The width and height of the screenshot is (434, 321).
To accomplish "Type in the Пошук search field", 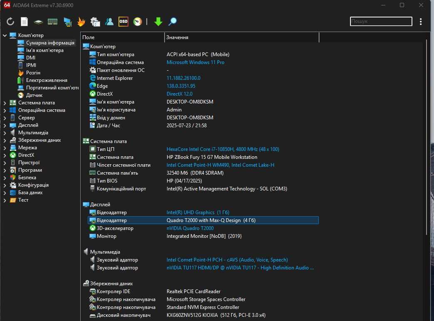I will coord(381,21).
